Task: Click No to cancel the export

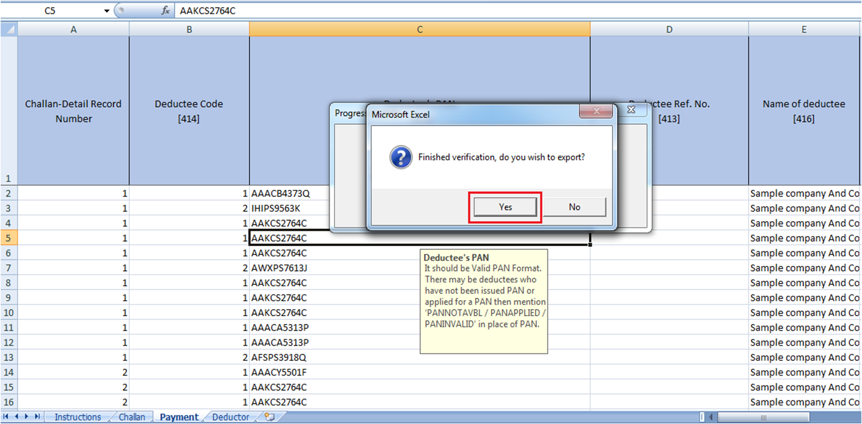Action: tap(574, 207)
